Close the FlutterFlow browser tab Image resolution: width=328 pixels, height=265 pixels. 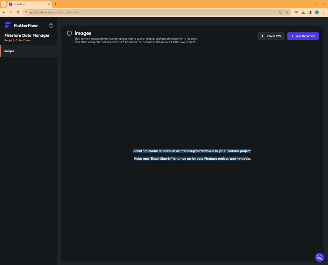pyautogui.click(x=49, y=4)
